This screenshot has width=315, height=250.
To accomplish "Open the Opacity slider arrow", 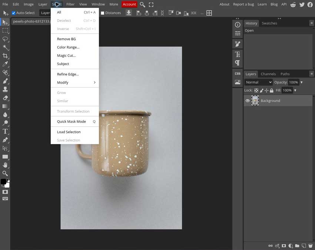I will pyautogui.click(x=302, y=82).
